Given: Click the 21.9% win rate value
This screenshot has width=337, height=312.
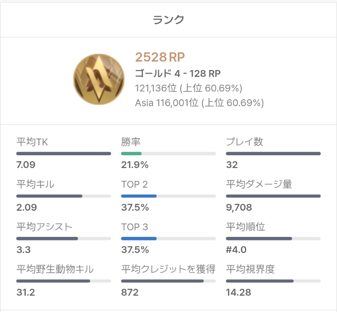Looking at the screenshot, I should pyautogui.click(x=135, y=165).
